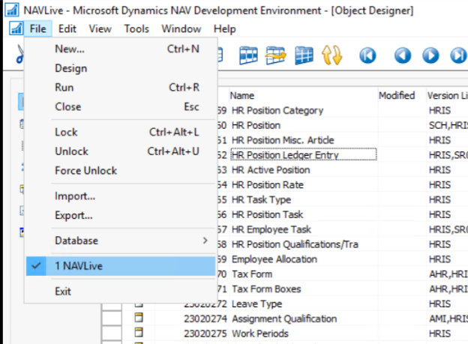Select Force Unlock menu entry

tap(121, 170)
